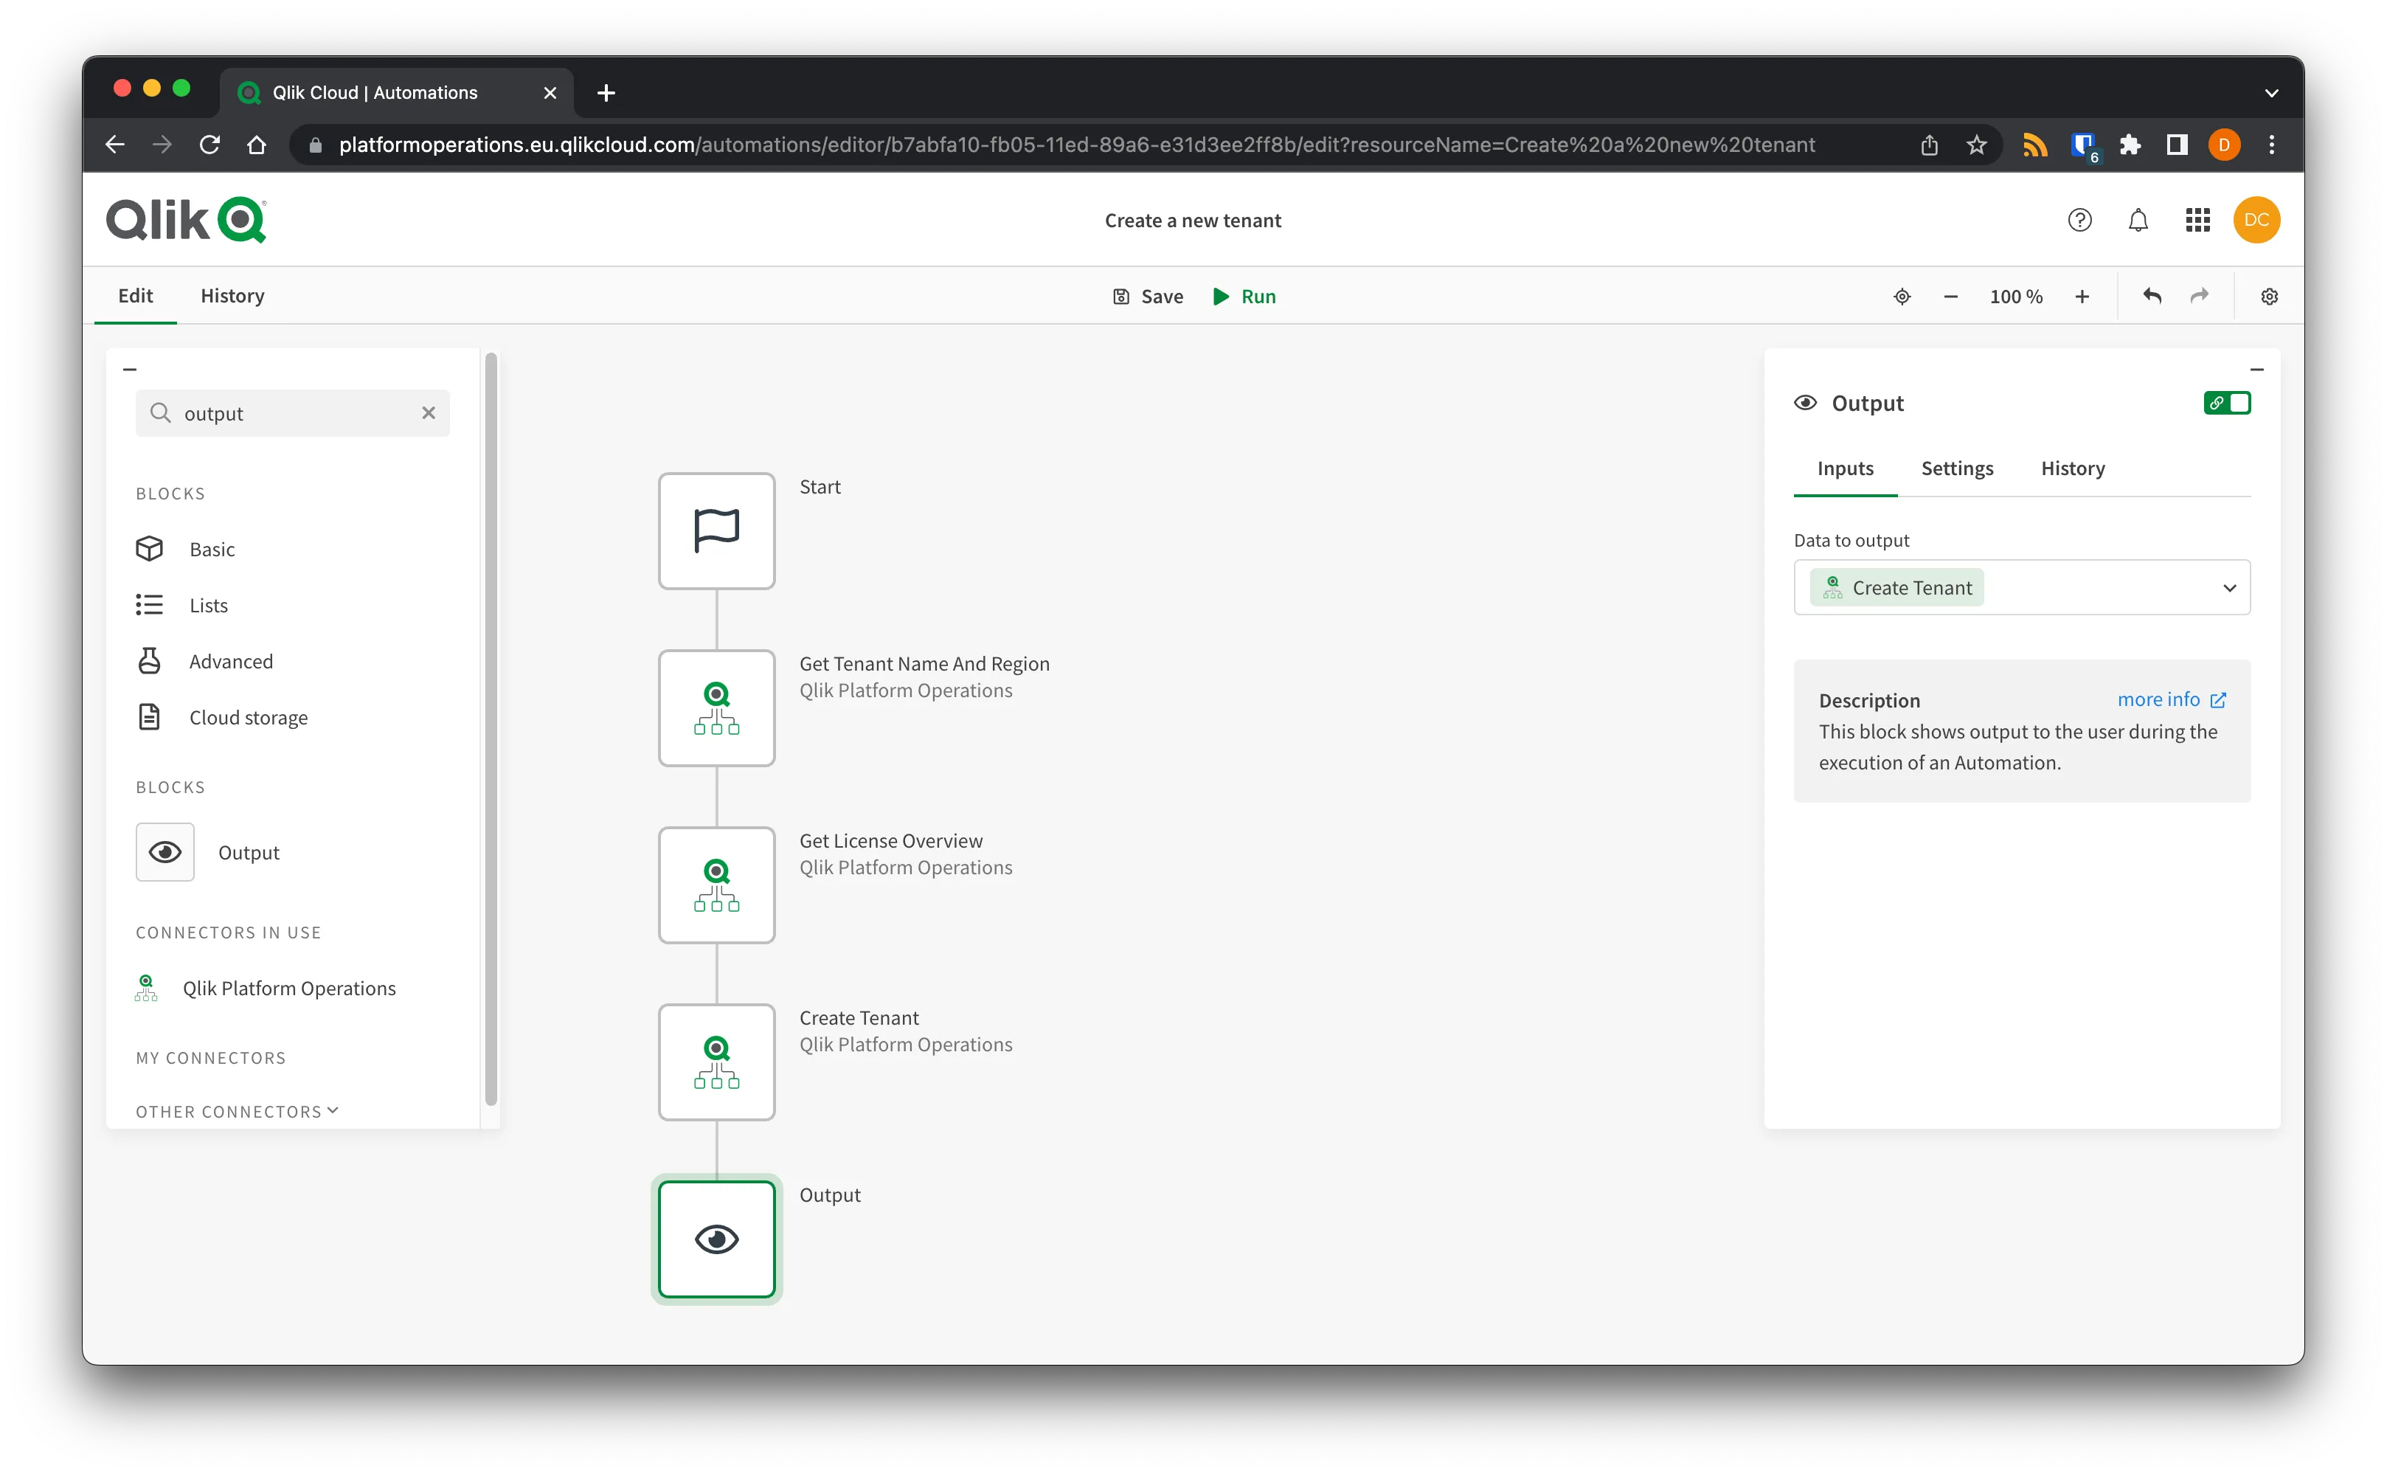Click the Get License Overview node icon
The image size is (2387, 1474).
coord(716,884)
